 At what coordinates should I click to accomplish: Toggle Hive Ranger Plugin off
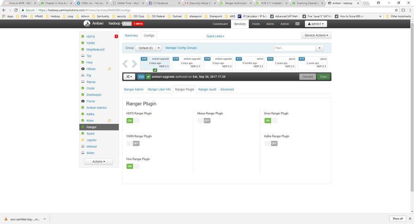[133, 166]
